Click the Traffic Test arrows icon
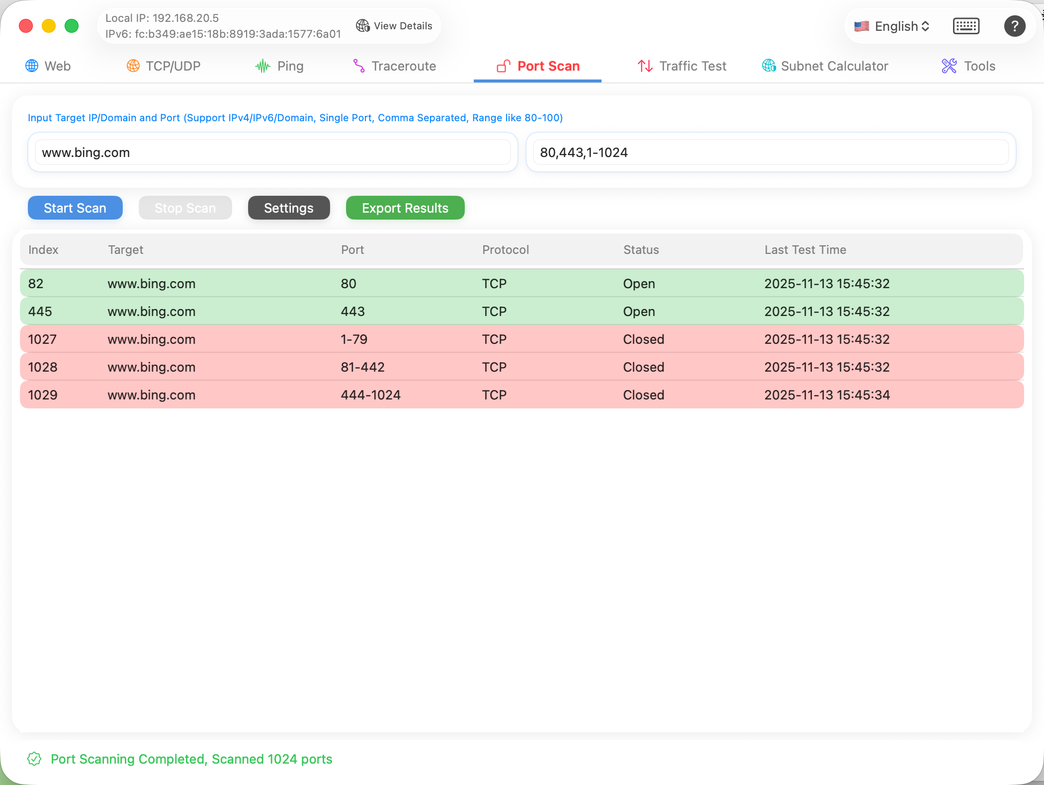1044x785 pixels. (644, 66)
